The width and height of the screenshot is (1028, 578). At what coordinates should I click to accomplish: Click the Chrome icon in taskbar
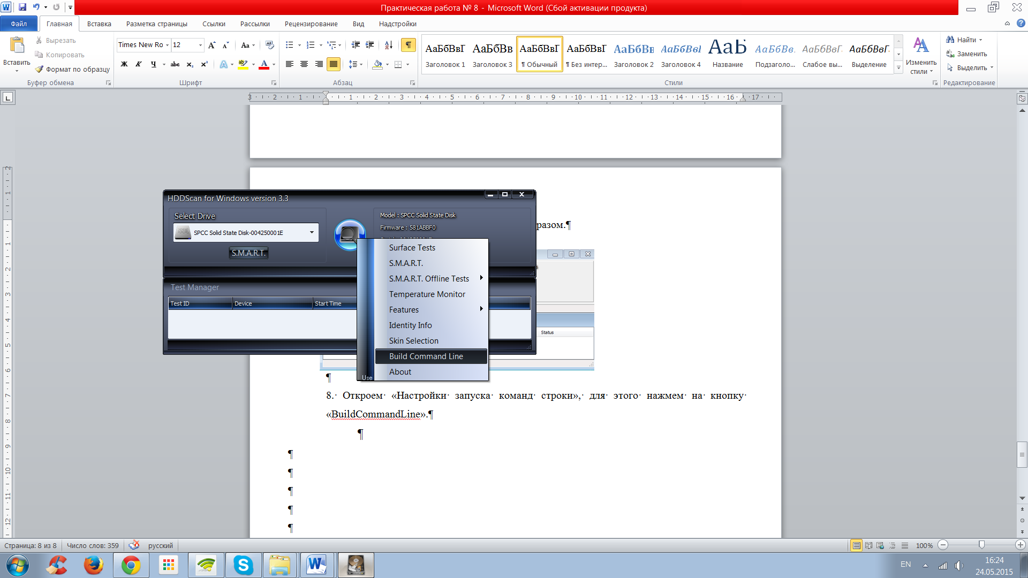pos(131,565)
